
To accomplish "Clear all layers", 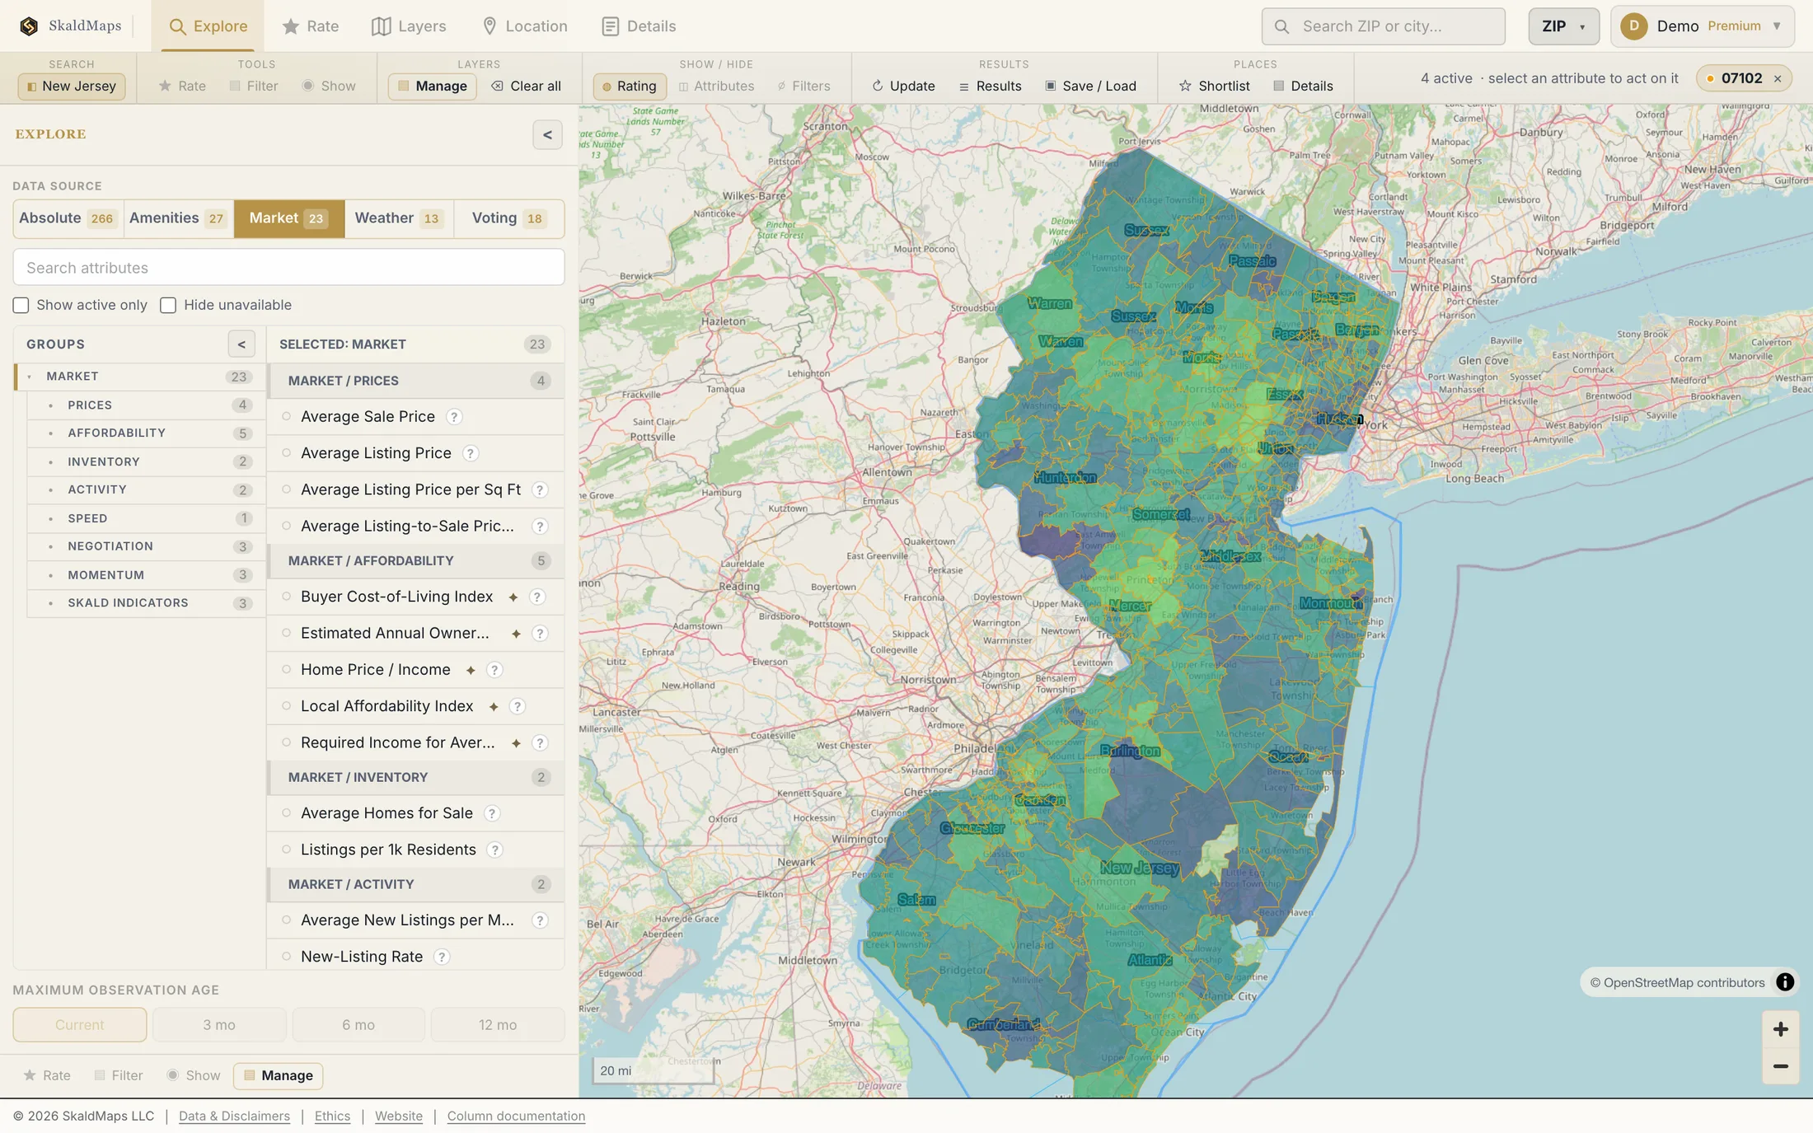I will coord(527,86).
